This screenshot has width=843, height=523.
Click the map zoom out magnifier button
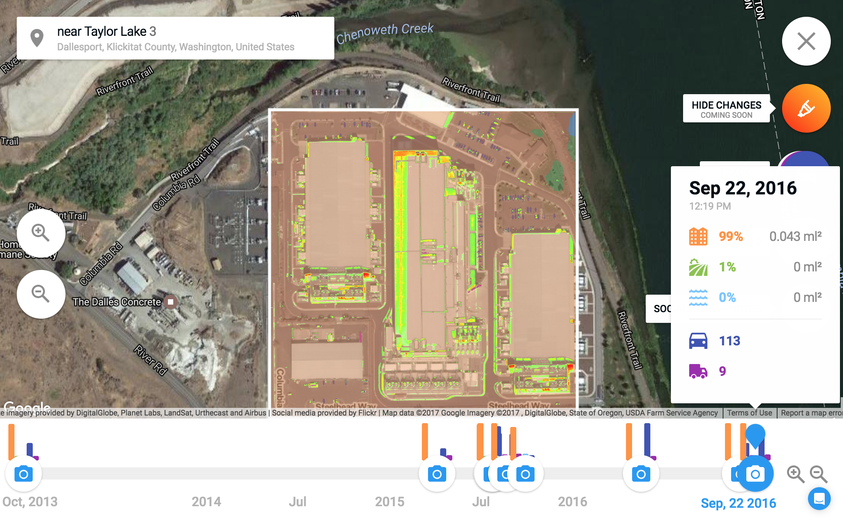(41, 294)
